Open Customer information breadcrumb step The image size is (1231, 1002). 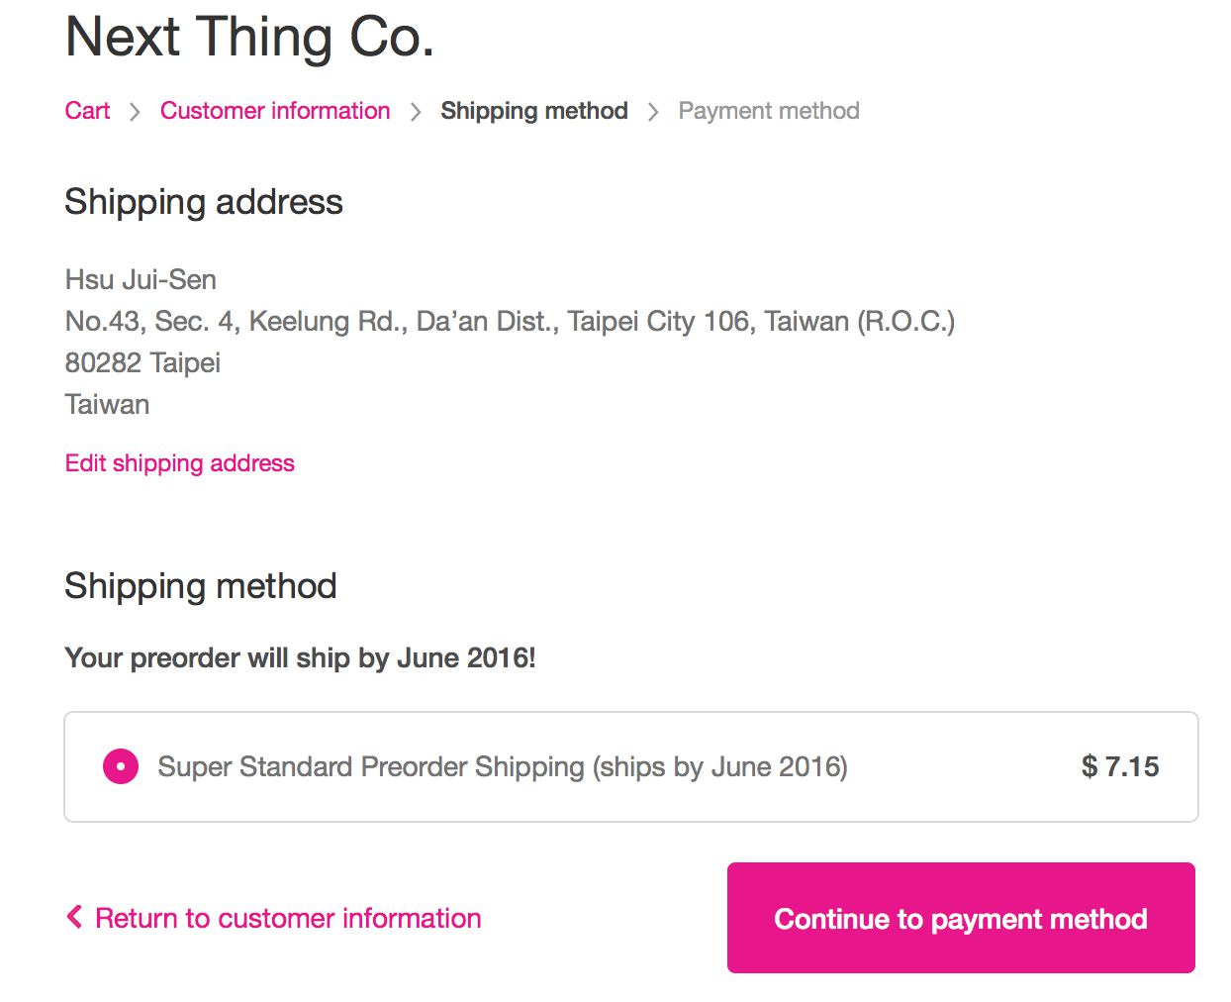point(275,111)
